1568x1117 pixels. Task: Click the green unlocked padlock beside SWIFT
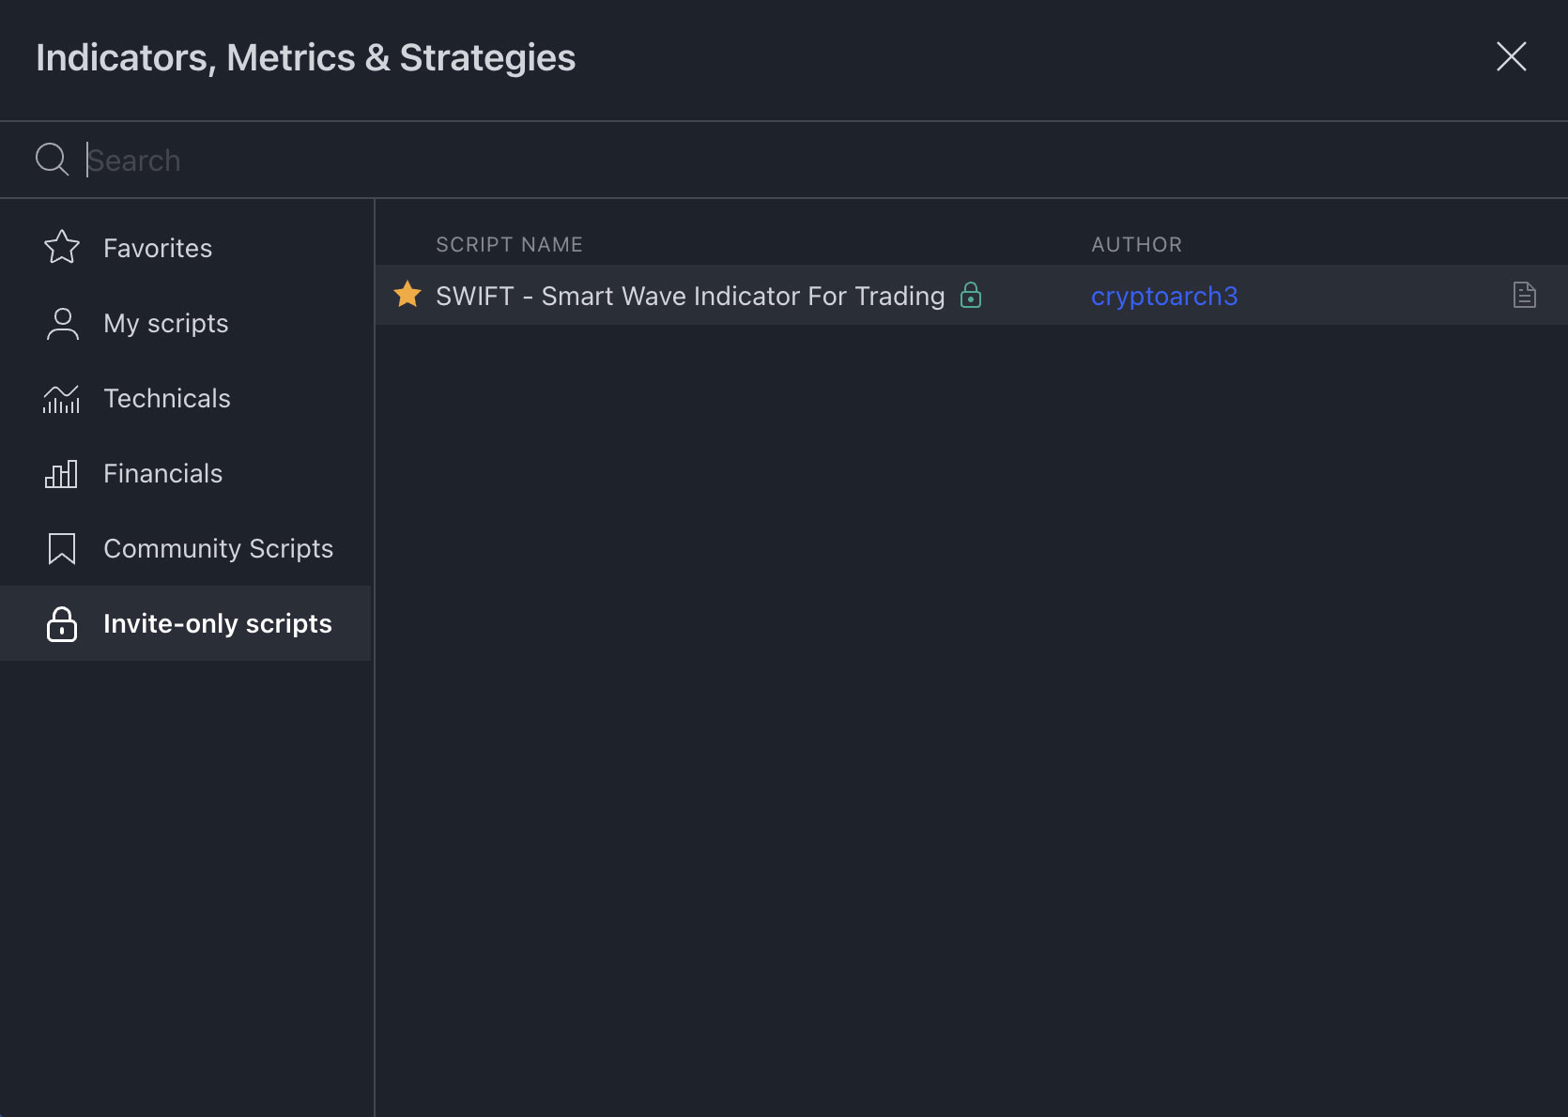[971, 296]
